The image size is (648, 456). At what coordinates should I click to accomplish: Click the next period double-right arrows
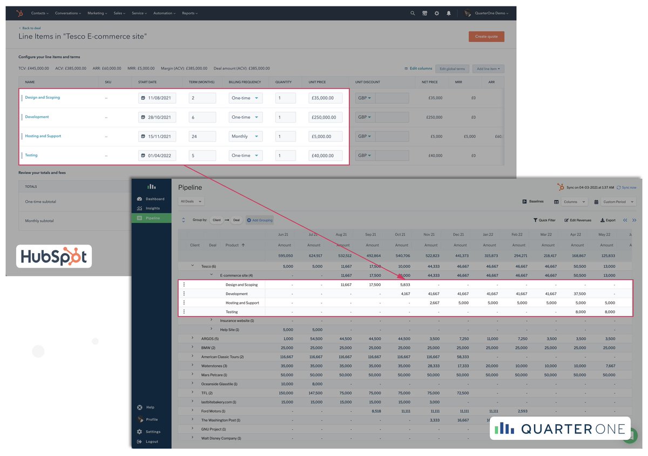(634, 220)
